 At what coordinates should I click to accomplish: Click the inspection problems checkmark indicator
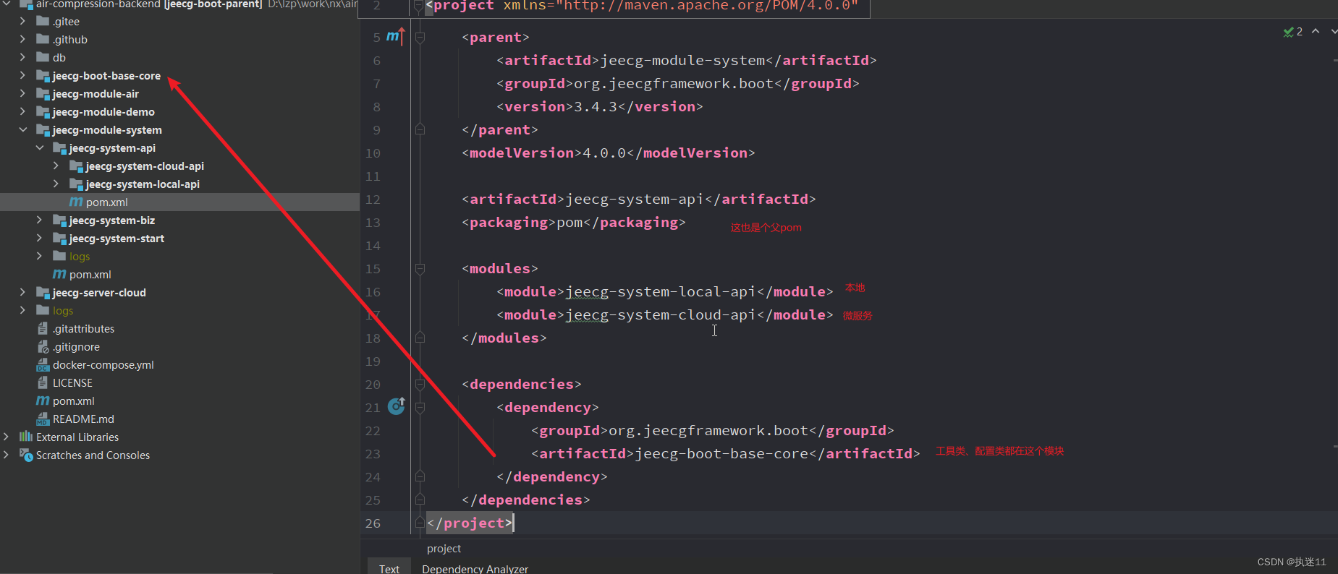(x=1292, y=32)
